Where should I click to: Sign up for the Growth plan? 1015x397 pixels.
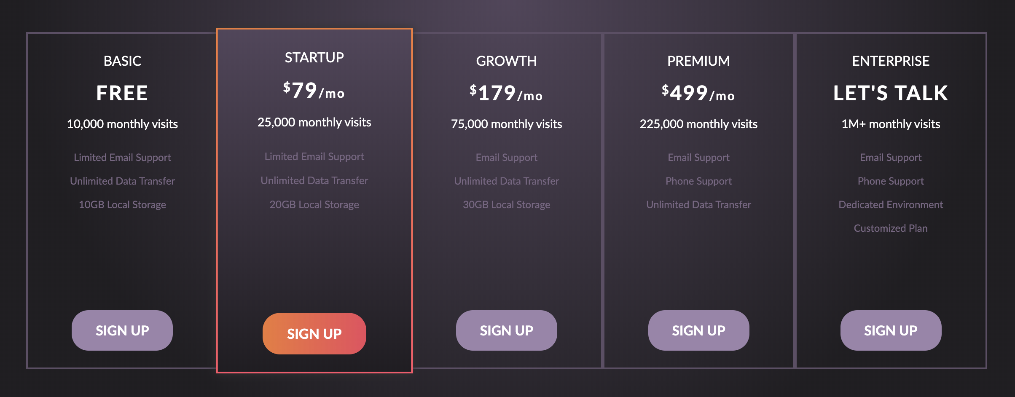[x=507, y=330]
